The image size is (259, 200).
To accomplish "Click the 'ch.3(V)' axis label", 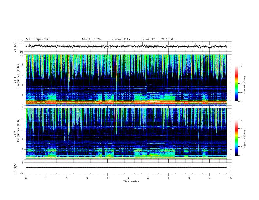I will pos(15,168).
